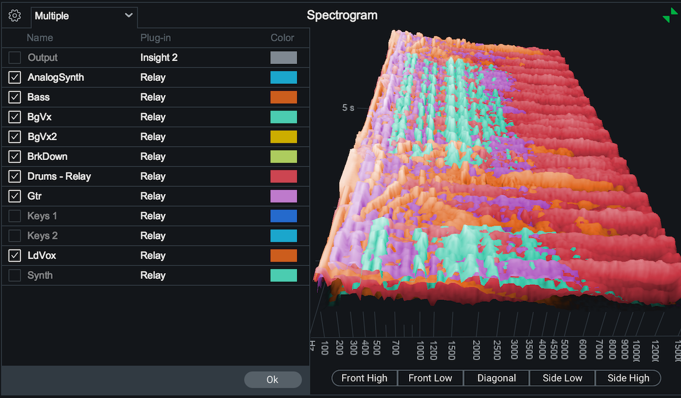Image resolution: width=681 pixels, height=398 pixels.
Task: Select the AnalogSynth track name
Action: click(x=55, y=78)
